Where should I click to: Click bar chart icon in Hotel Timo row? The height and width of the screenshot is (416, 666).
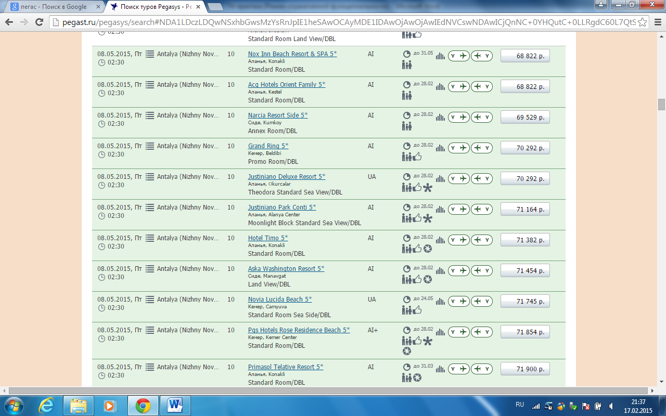tap(440, 240)
